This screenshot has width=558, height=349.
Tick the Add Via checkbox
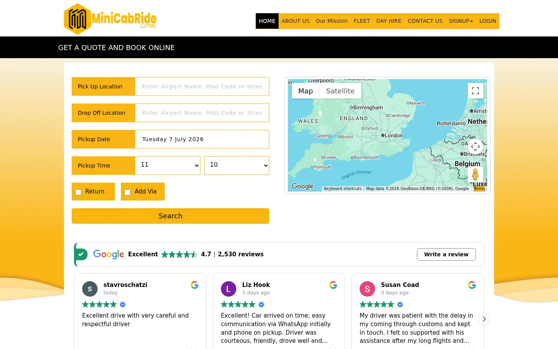127,192
